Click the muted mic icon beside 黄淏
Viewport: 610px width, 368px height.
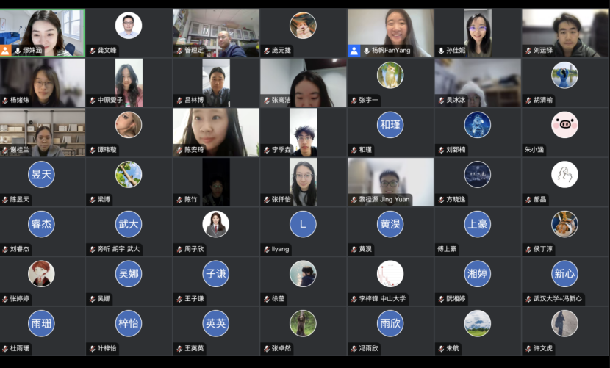tap(354, 249)
